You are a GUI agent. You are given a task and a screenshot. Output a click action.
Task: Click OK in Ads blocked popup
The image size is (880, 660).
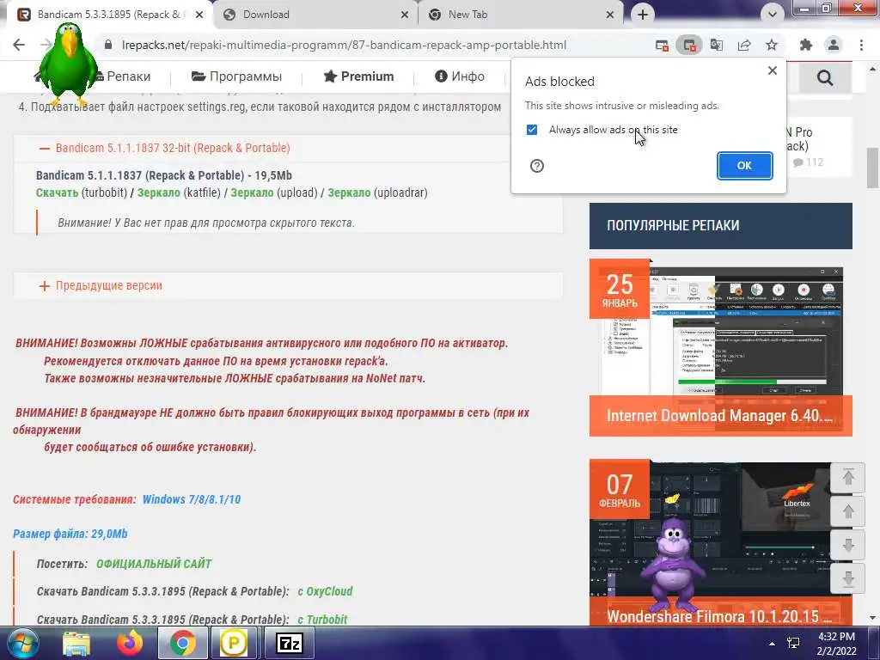(x=745, y=166)
